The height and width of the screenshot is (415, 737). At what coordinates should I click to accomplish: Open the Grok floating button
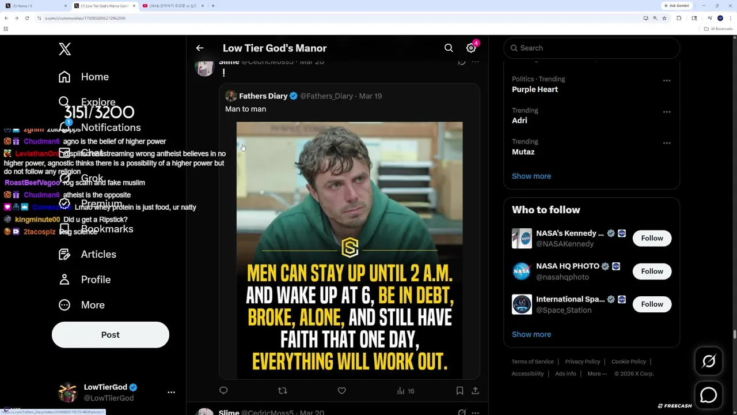click(708, 361)
